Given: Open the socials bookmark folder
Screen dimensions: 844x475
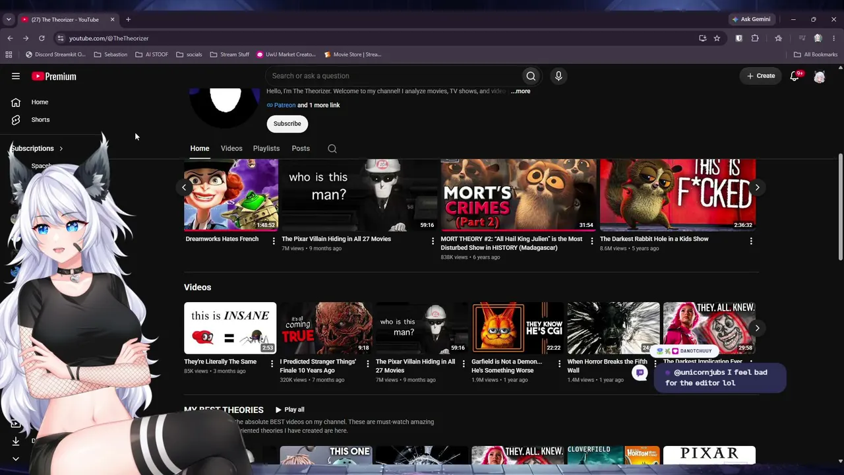Looking at the screenshot, I should [x=189, y=55].
